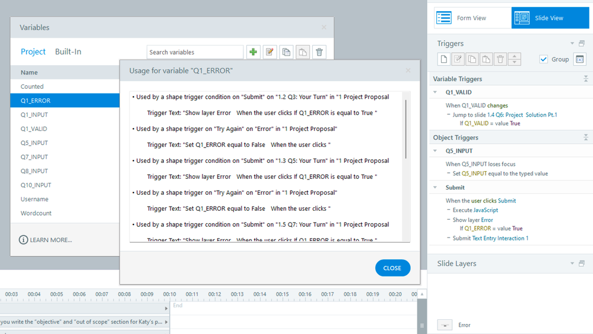Paste trigger icon in Triggers panel
Screen dimensions: 593x334
click(486, 59)
